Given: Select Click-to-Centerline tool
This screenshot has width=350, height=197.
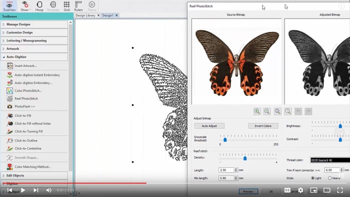Looking at the screenshot, I should [24, 148].
